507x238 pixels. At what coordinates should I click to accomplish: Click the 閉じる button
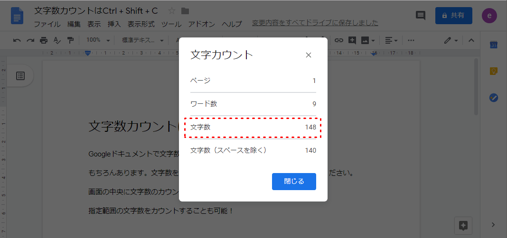coord(294,181)
